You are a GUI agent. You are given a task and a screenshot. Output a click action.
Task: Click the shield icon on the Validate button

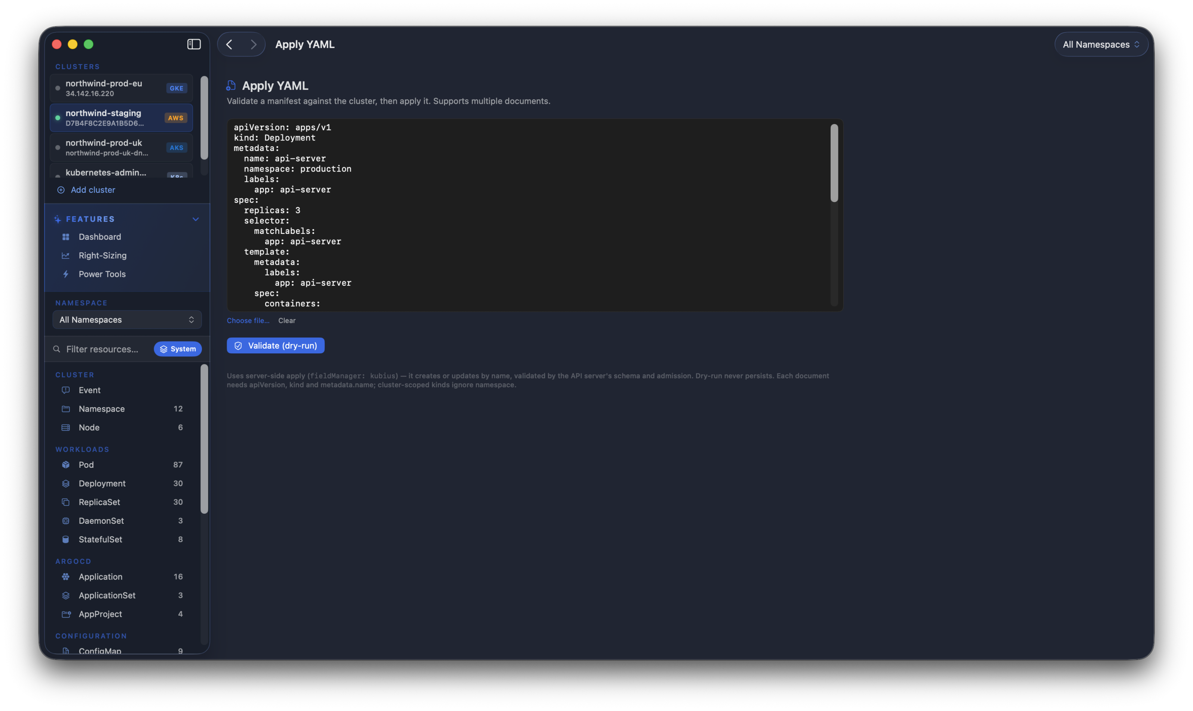tap(238, 346)
